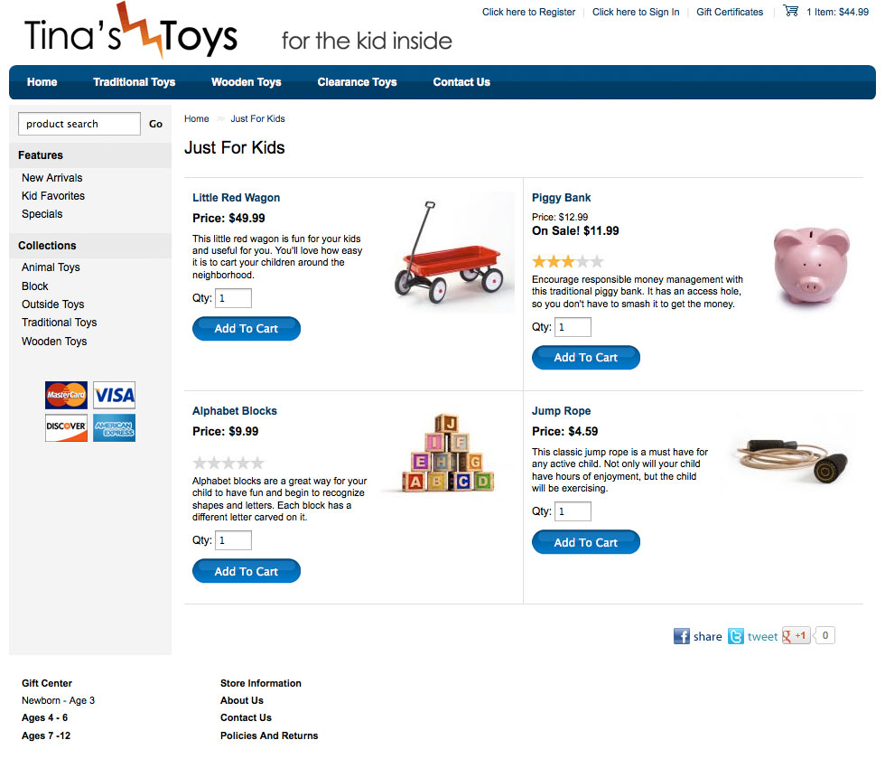Open the Gift Certificates link
Viewport: 885px width, 768px height.
(x=730, y=12)
